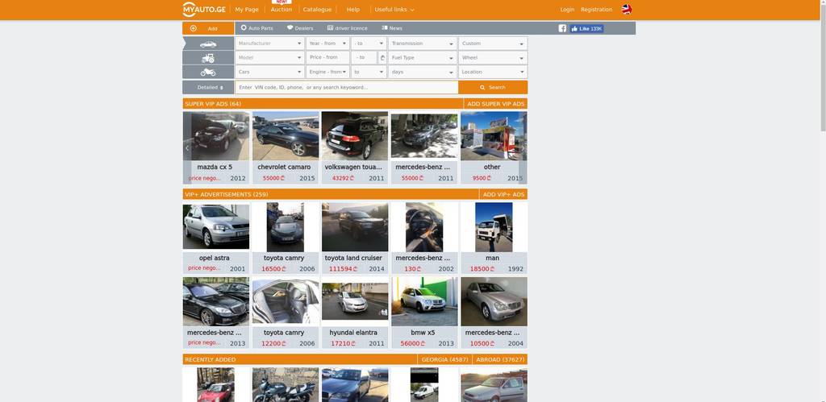Switch language via UK flag icon
The width and height of the screenshot is (826, 402).
point(626,10)
